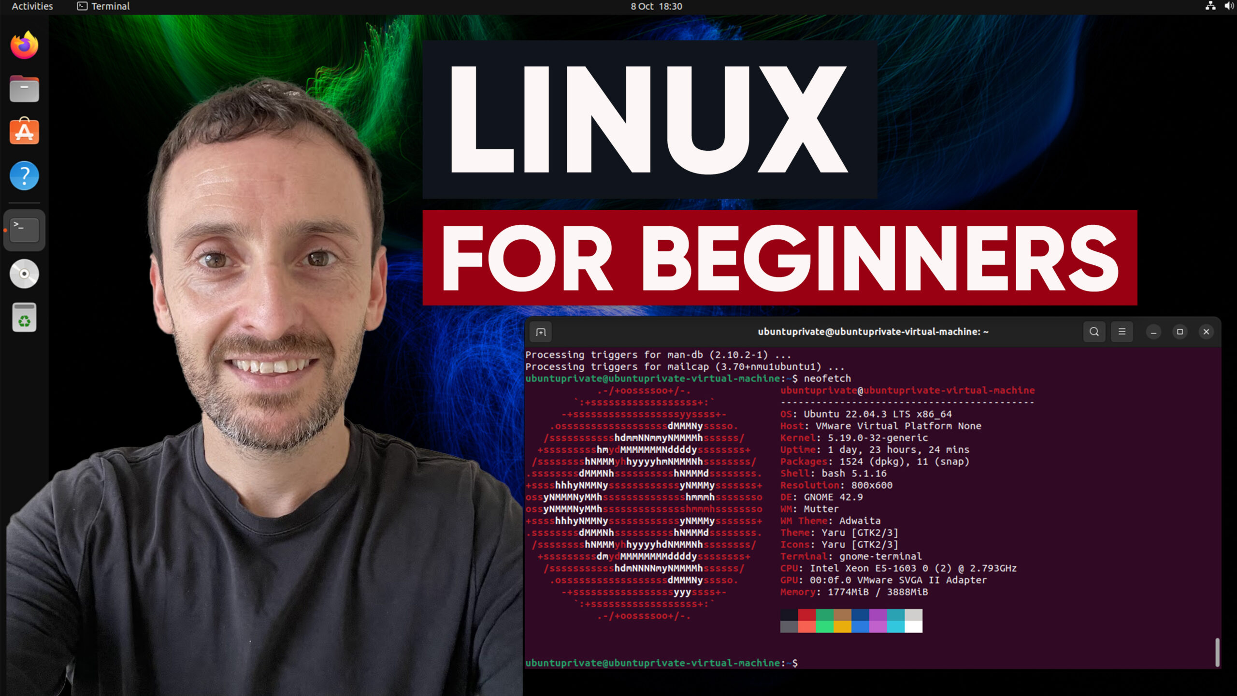1237x696 pixels.
Task: Open Files application from dock
Action: 24,88
